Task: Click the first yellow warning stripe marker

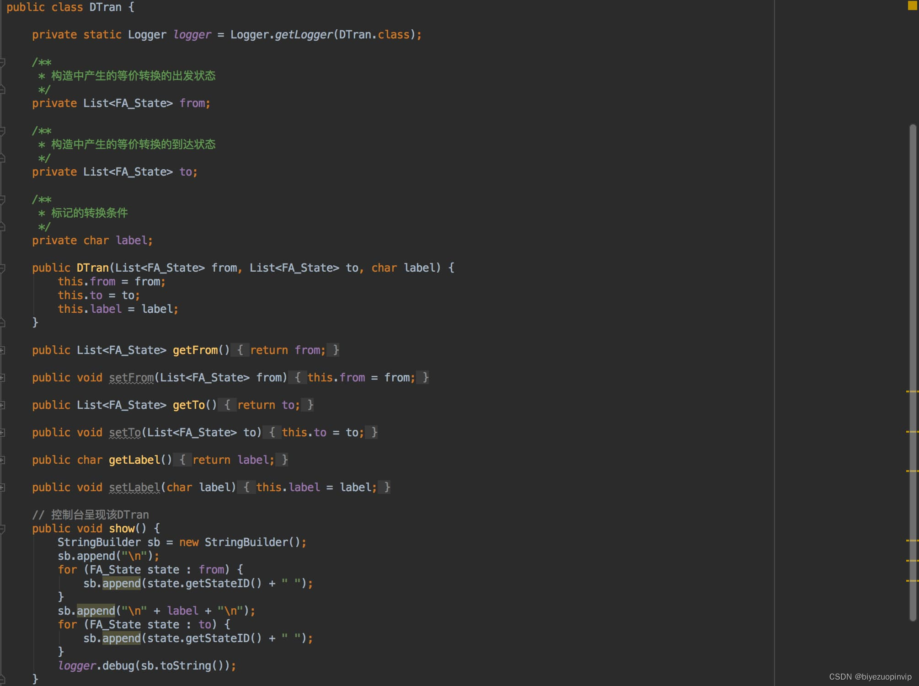Action: [x=912, y=391]
